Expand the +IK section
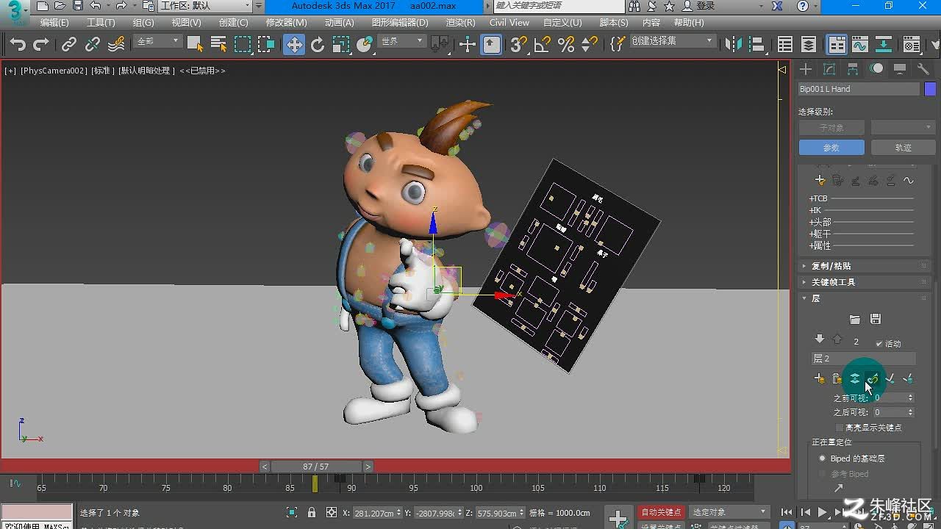The height and width of the screenshot is (529, 941). [815, 210]
